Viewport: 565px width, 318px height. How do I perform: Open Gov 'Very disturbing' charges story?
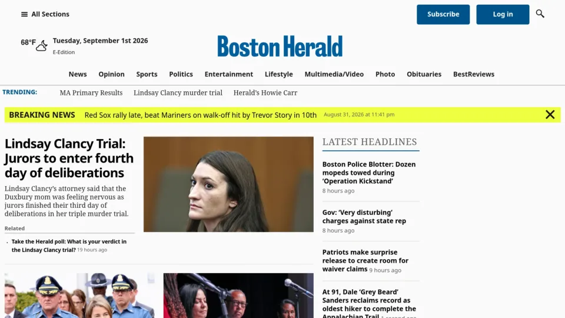pos(364,217)
